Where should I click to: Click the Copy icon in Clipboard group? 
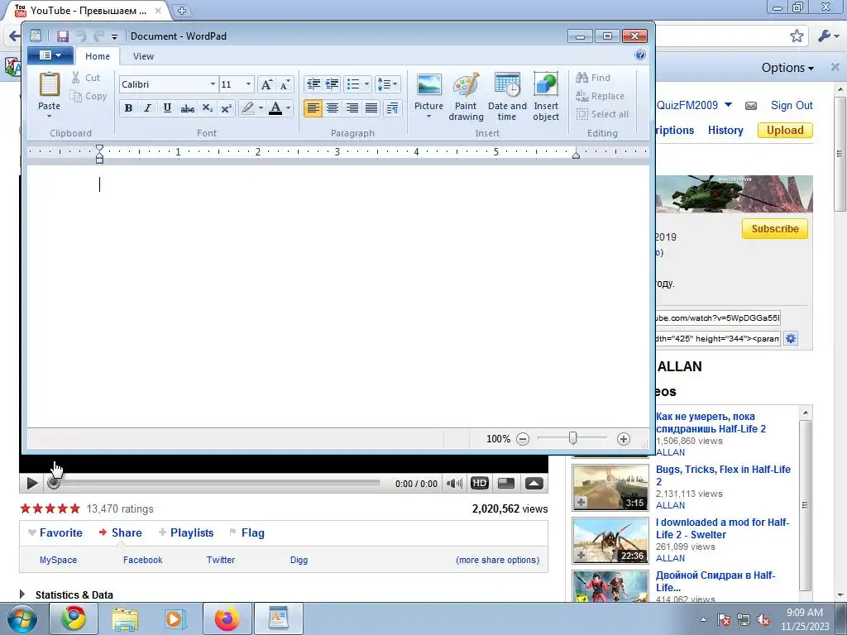click(76, 96)
